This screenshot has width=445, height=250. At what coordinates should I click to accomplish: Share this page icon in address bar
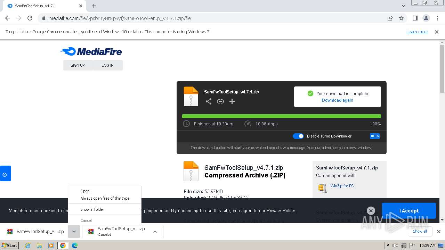click(x=390, y=18)
